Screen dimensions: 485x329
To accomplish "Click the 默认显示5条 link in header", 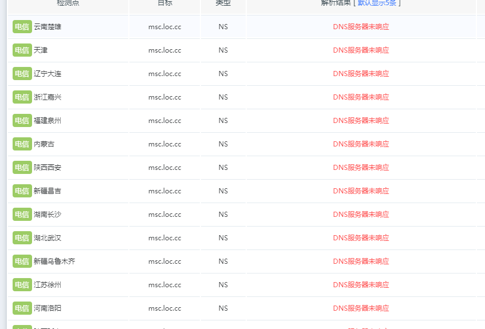I will 377,2.
